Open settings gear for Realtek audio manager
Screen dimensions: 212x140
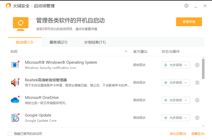tap(197, 83)
